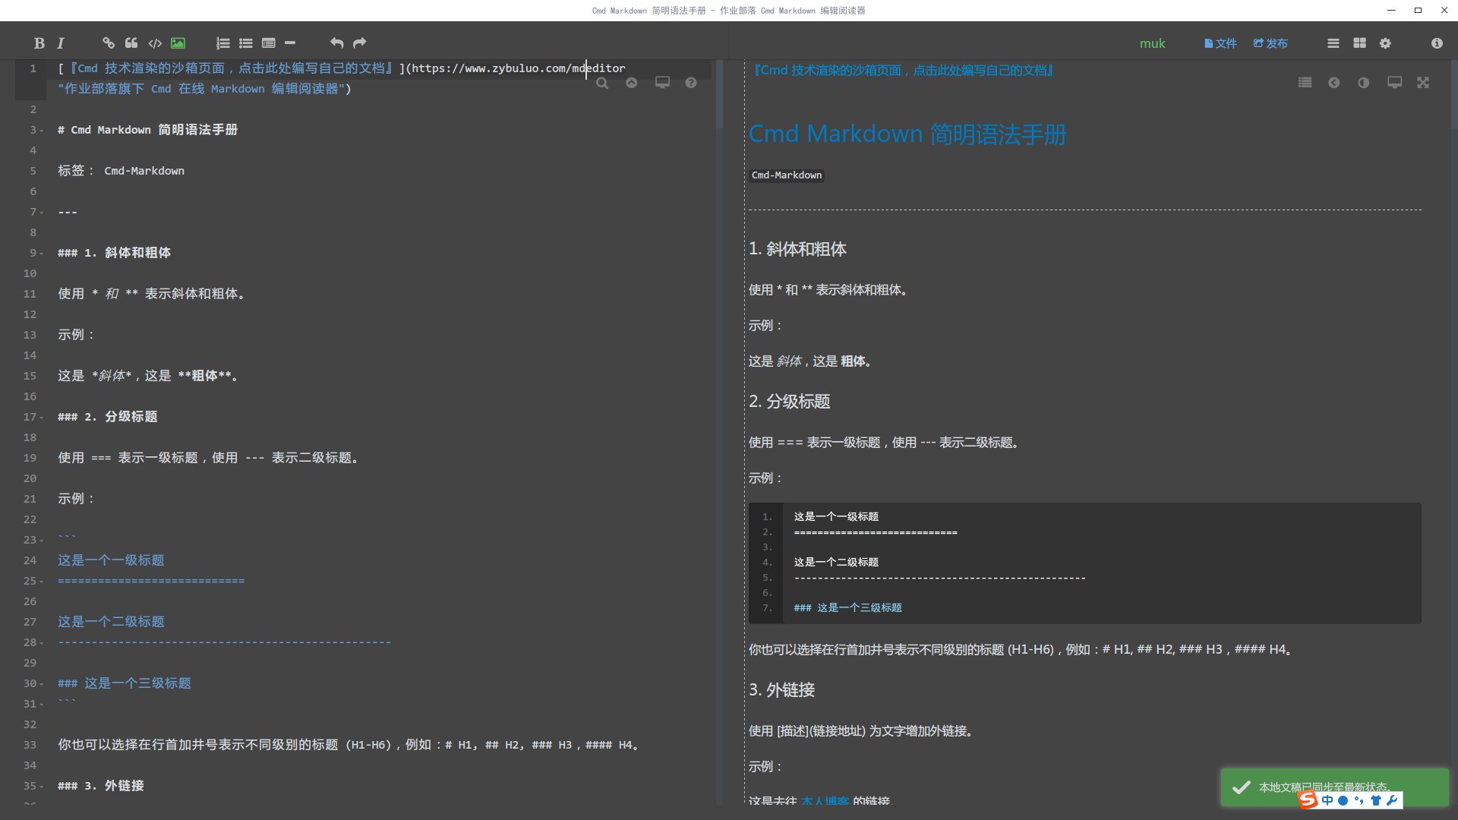Insert a hyperlink using the link icon
The height and width of the screenshot is (820, 1458).
[x=109, y=43]
